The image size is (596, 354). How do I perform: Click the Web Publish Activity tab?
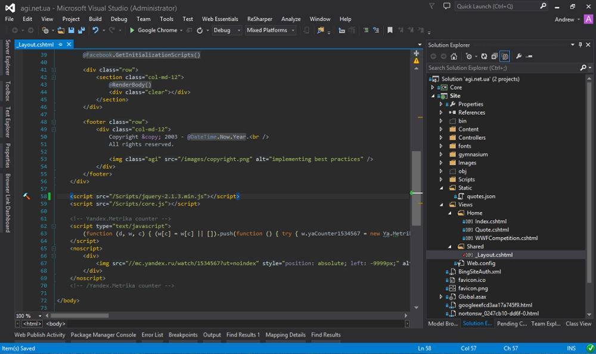coord(39,335)
